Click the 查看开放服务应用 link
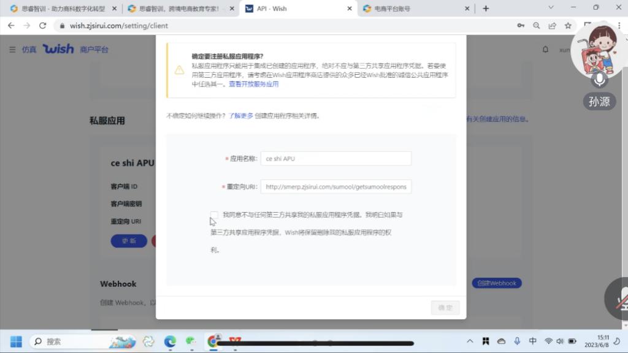628x353 pixels. point(253,85)
